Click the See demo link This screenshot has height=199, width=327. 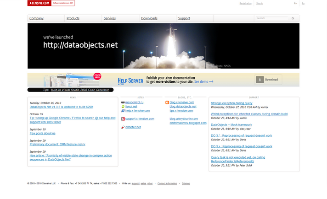point(204,81)
